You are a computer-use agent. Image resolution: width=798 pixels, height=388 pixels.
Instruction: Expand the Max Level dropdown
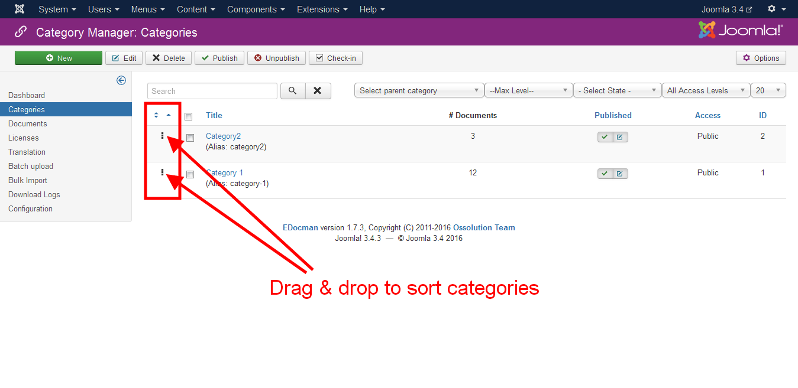coord(528,90)
